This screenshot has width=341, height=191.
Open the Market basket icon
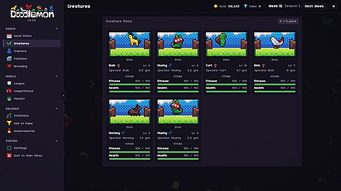click(9, 99)
